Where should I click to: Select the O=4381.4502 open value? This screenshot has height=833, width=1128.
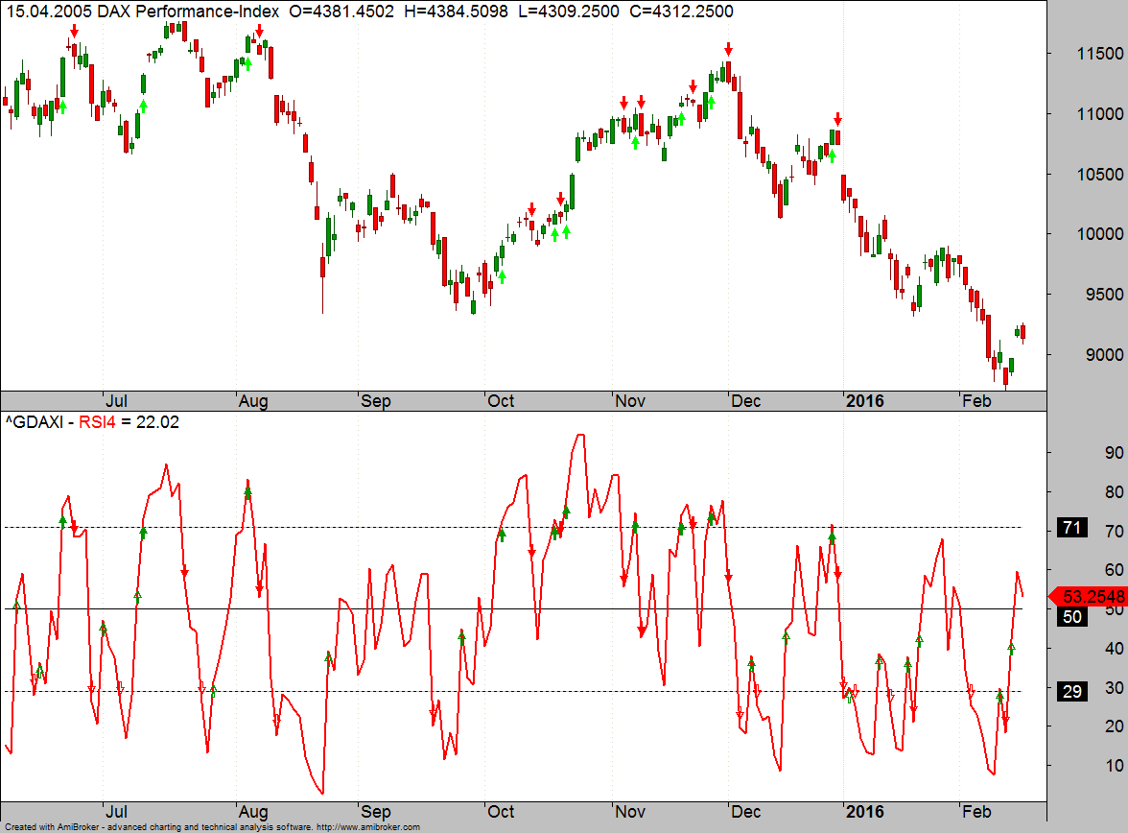click(341, 12)
